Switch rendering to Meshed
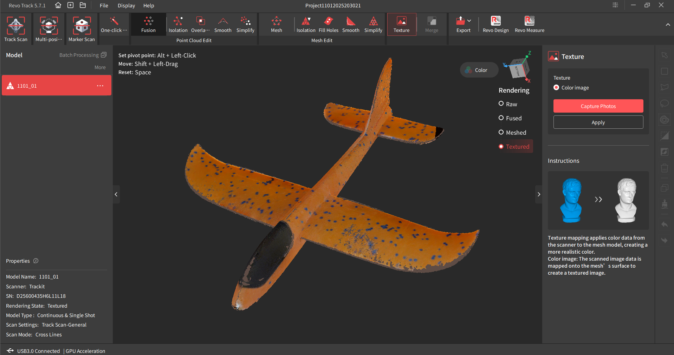Image resolution: width=674 pixels, height=355 pixels. [x=501, y=132]
